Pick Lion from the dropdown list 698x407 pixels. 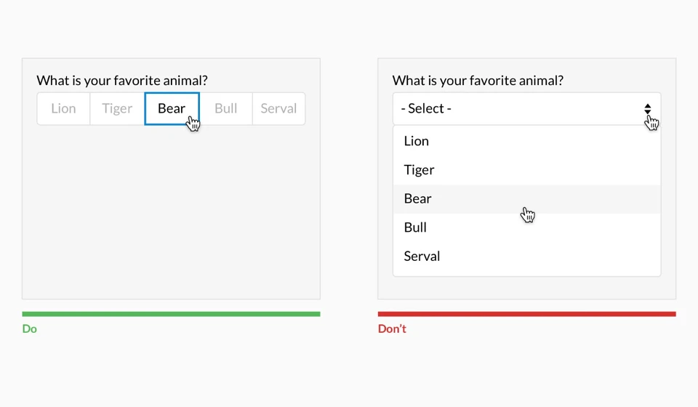pyautogui.click(x=417, y=141)
